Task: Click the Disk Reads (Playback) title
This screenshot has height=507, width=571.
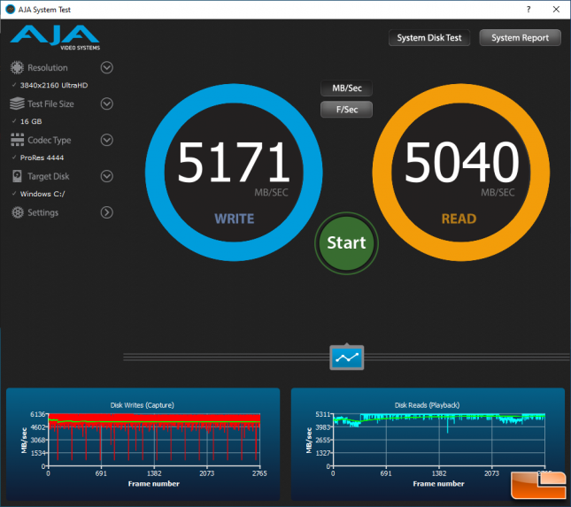Action: 428,405
